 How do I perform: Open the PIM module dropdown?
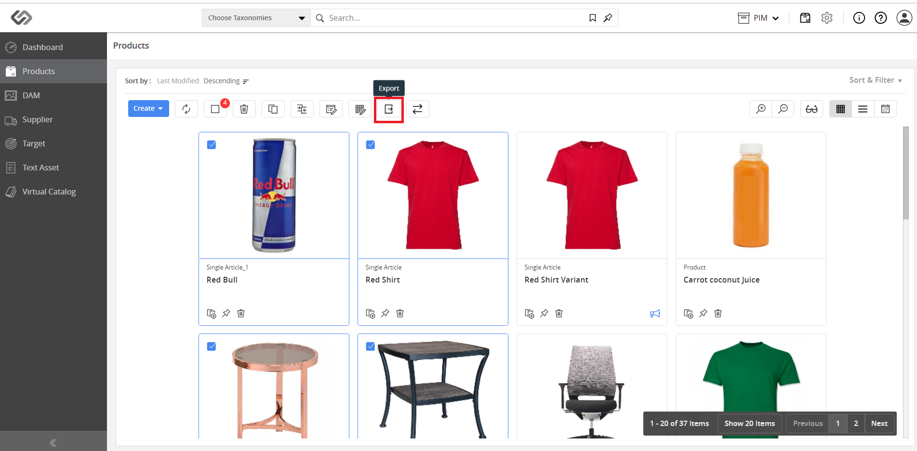(758, 18)
